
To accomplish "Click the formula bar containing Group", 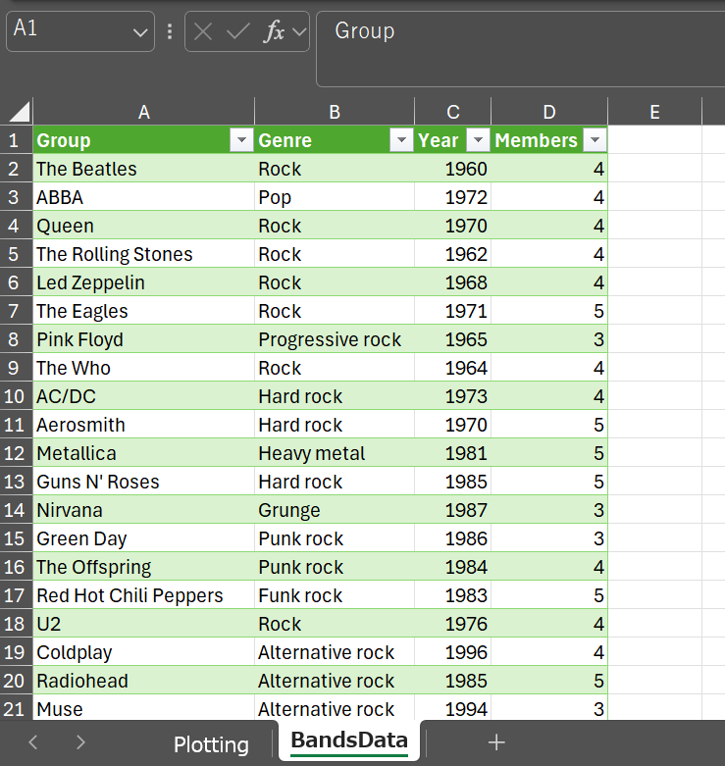I will [521, 49].
